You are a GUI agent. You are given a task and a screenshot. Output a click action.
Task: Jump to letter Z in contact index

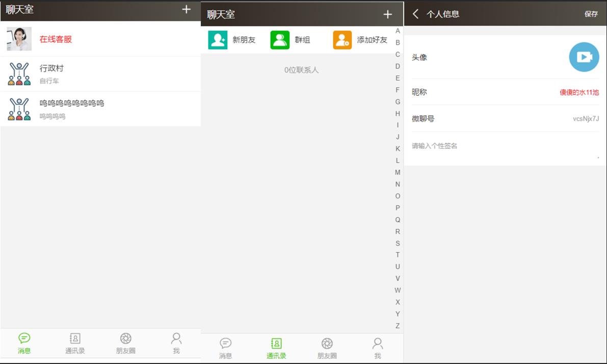(398, 326)
